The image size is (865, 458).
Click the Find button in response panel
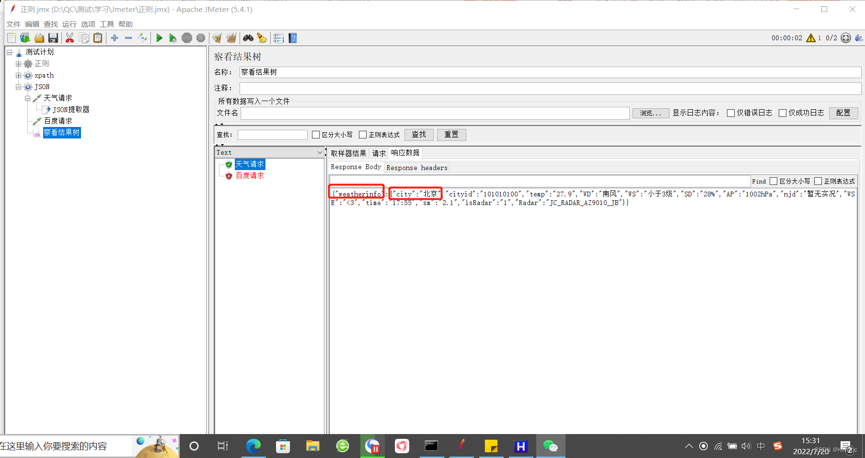click(759, 182)
